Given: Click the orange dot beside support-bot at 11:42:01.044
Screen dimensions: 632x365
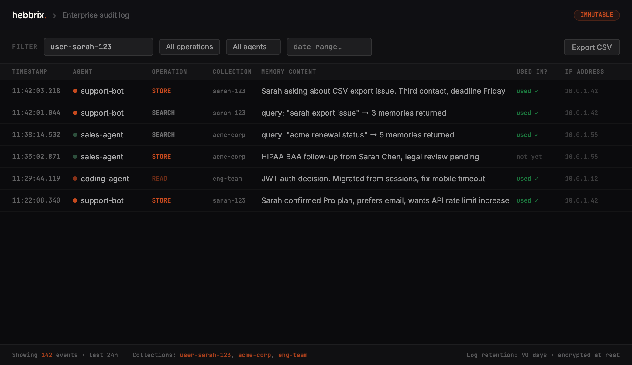Looking at the screenshot, I should click(75, 113).
